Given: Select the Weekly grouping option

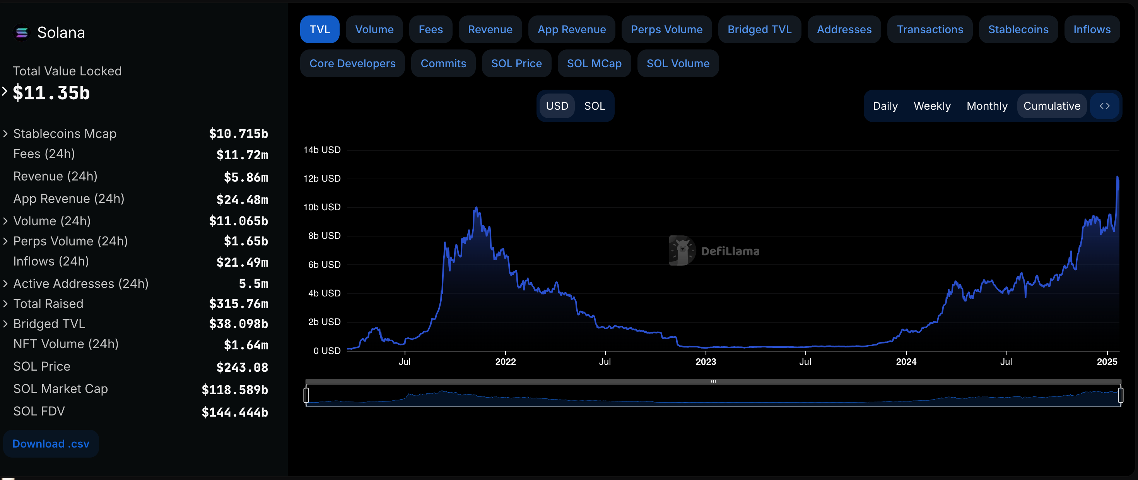Looking at the screenshot, I should click(932, 106).
